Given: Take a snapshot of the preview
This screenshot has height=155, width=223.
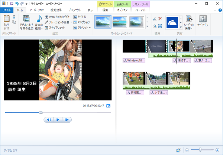Looking at the screenshot, I should [x=55, y=28].
